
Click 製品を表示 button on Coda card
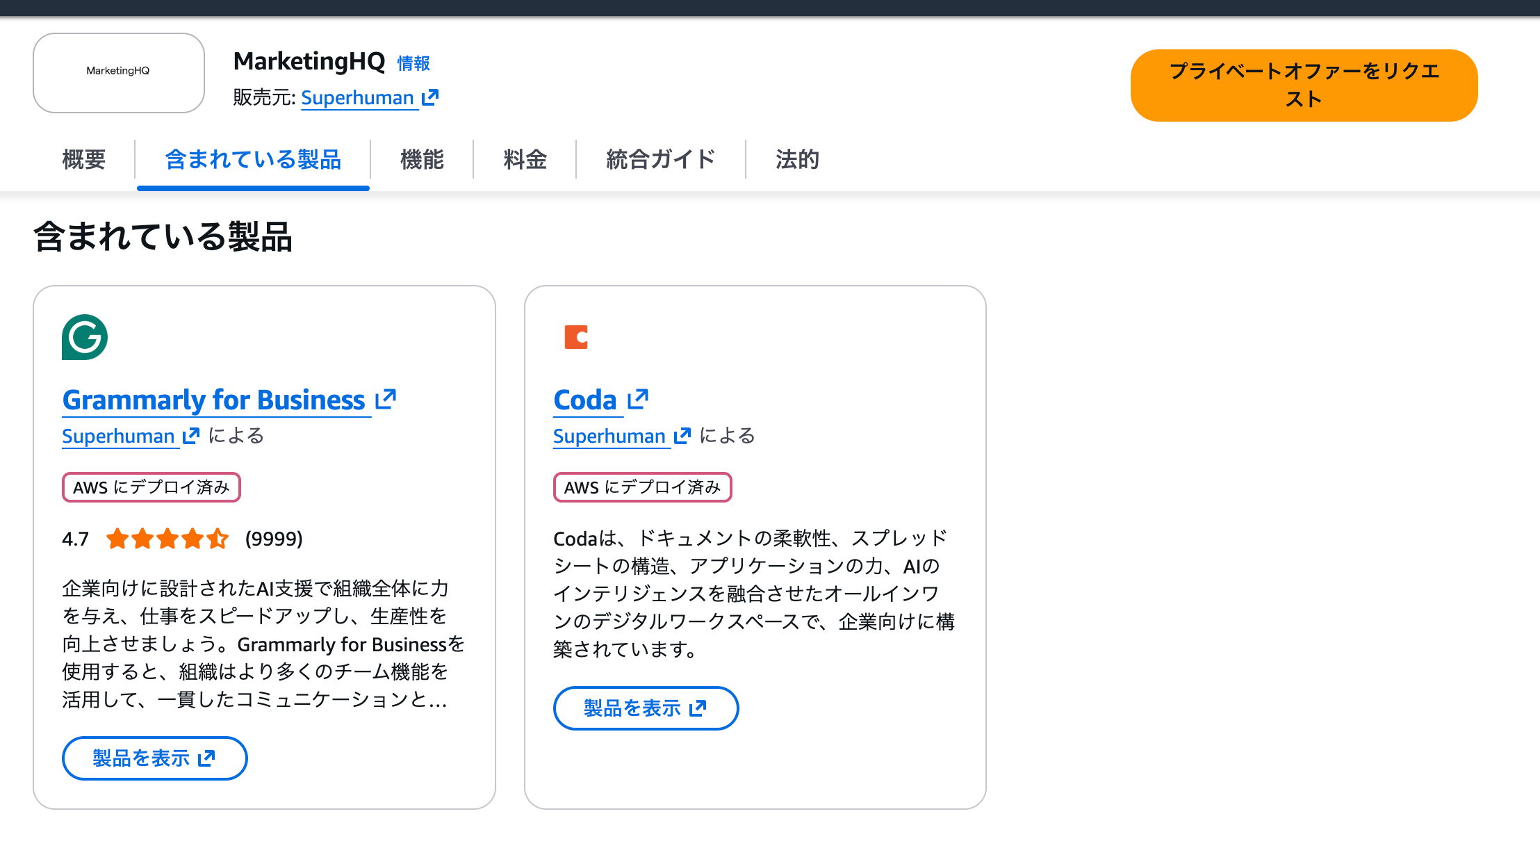point(646,708)
